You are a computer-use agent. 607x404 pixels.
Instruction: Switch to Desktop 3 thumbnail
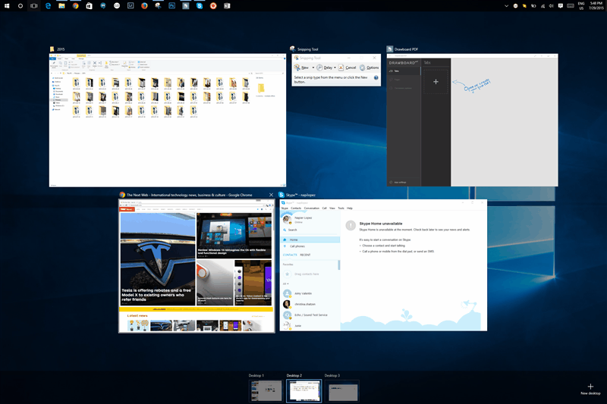(x=342, y=390)
